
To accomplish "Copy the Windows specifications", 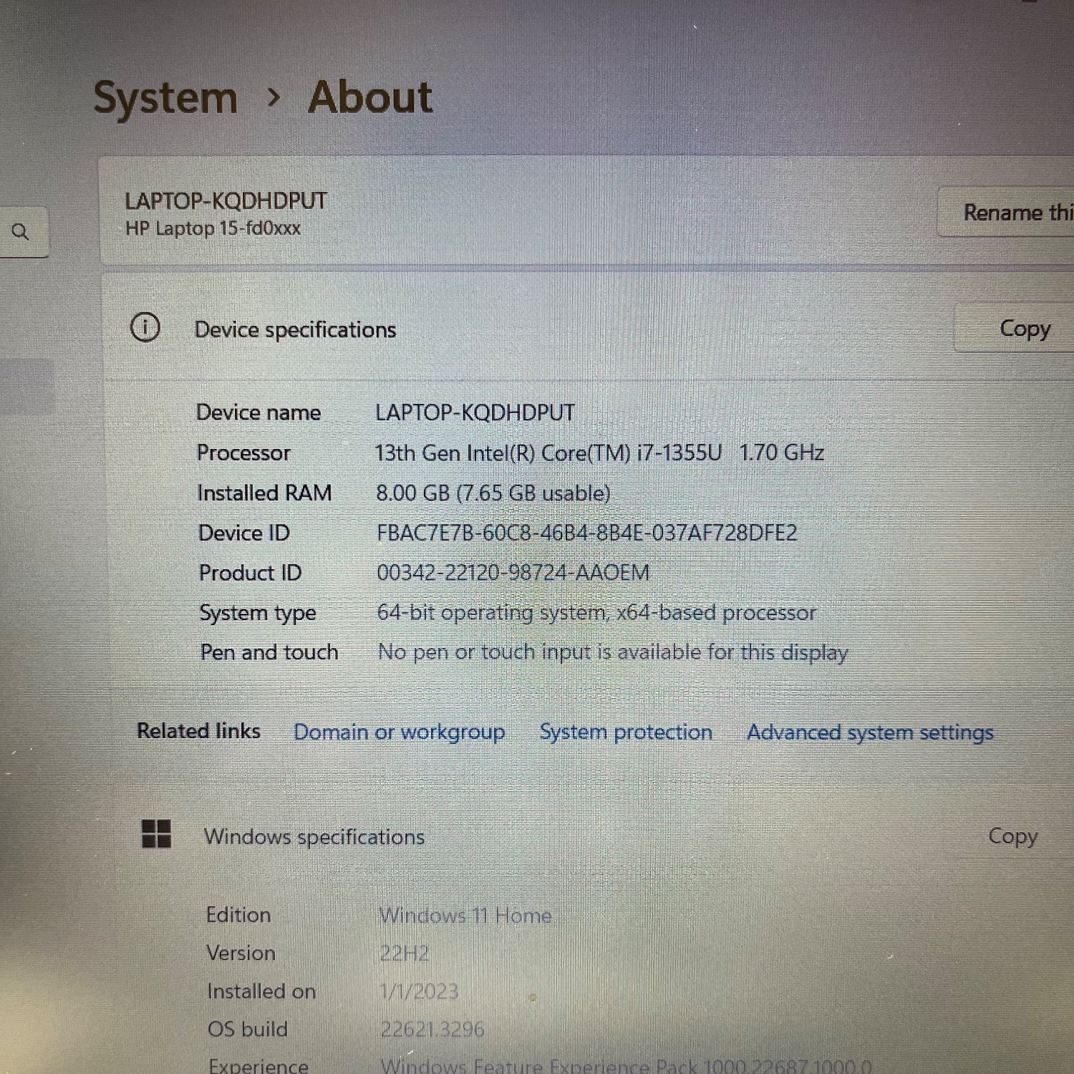I will [x=1013, y=836].
